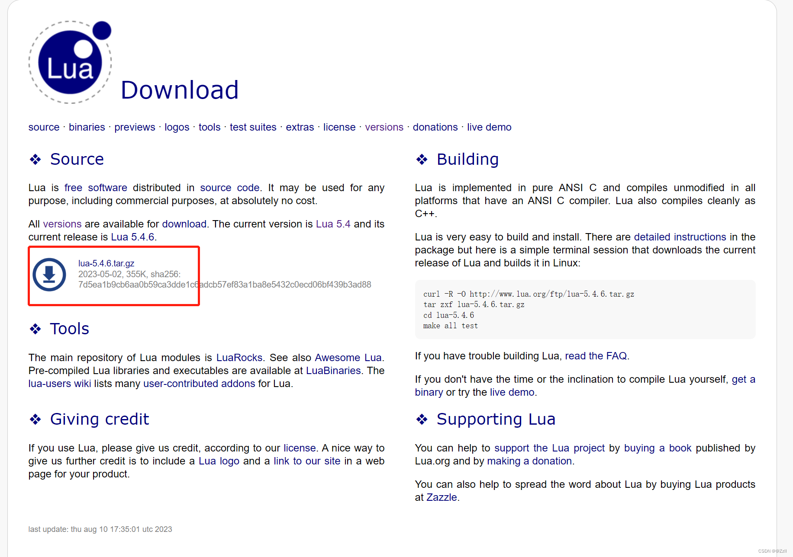Open 'lua-users wiki' link
The image size is (793, 557).
(60, 384)
